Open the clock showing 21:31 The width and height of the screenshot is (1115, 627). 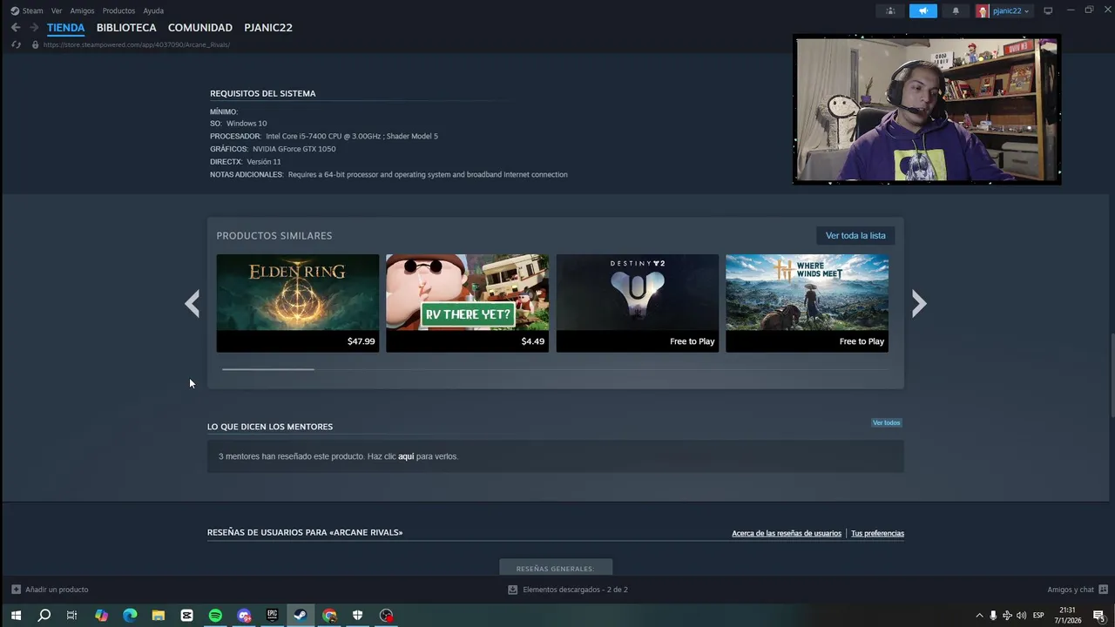tap(1068, 616)
